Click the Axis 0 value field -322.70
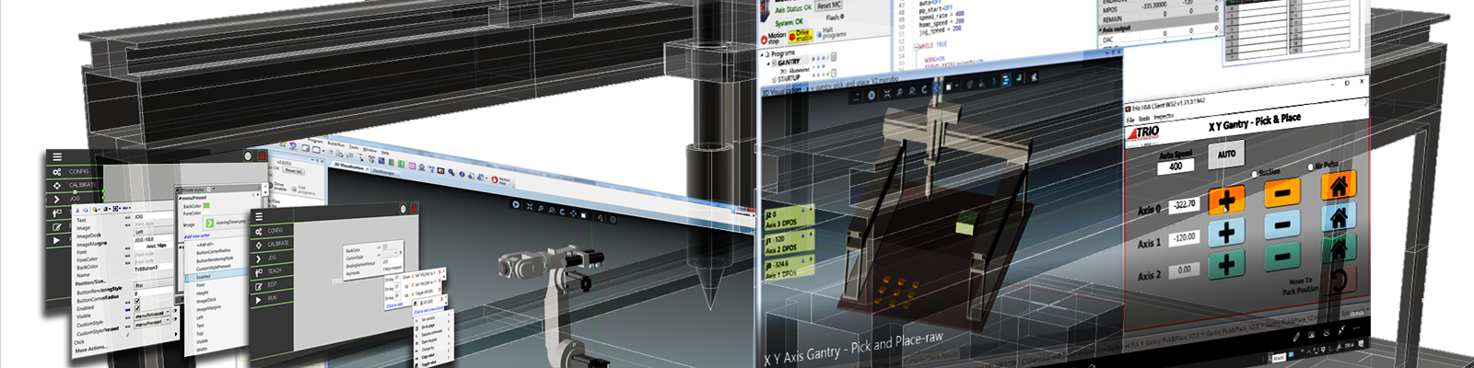1474x368 pixels. coord(1184,205)
